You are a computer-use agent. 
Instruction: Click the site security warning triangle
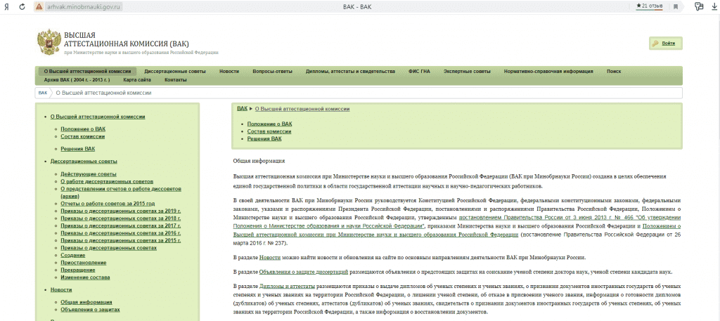(38, 6)
